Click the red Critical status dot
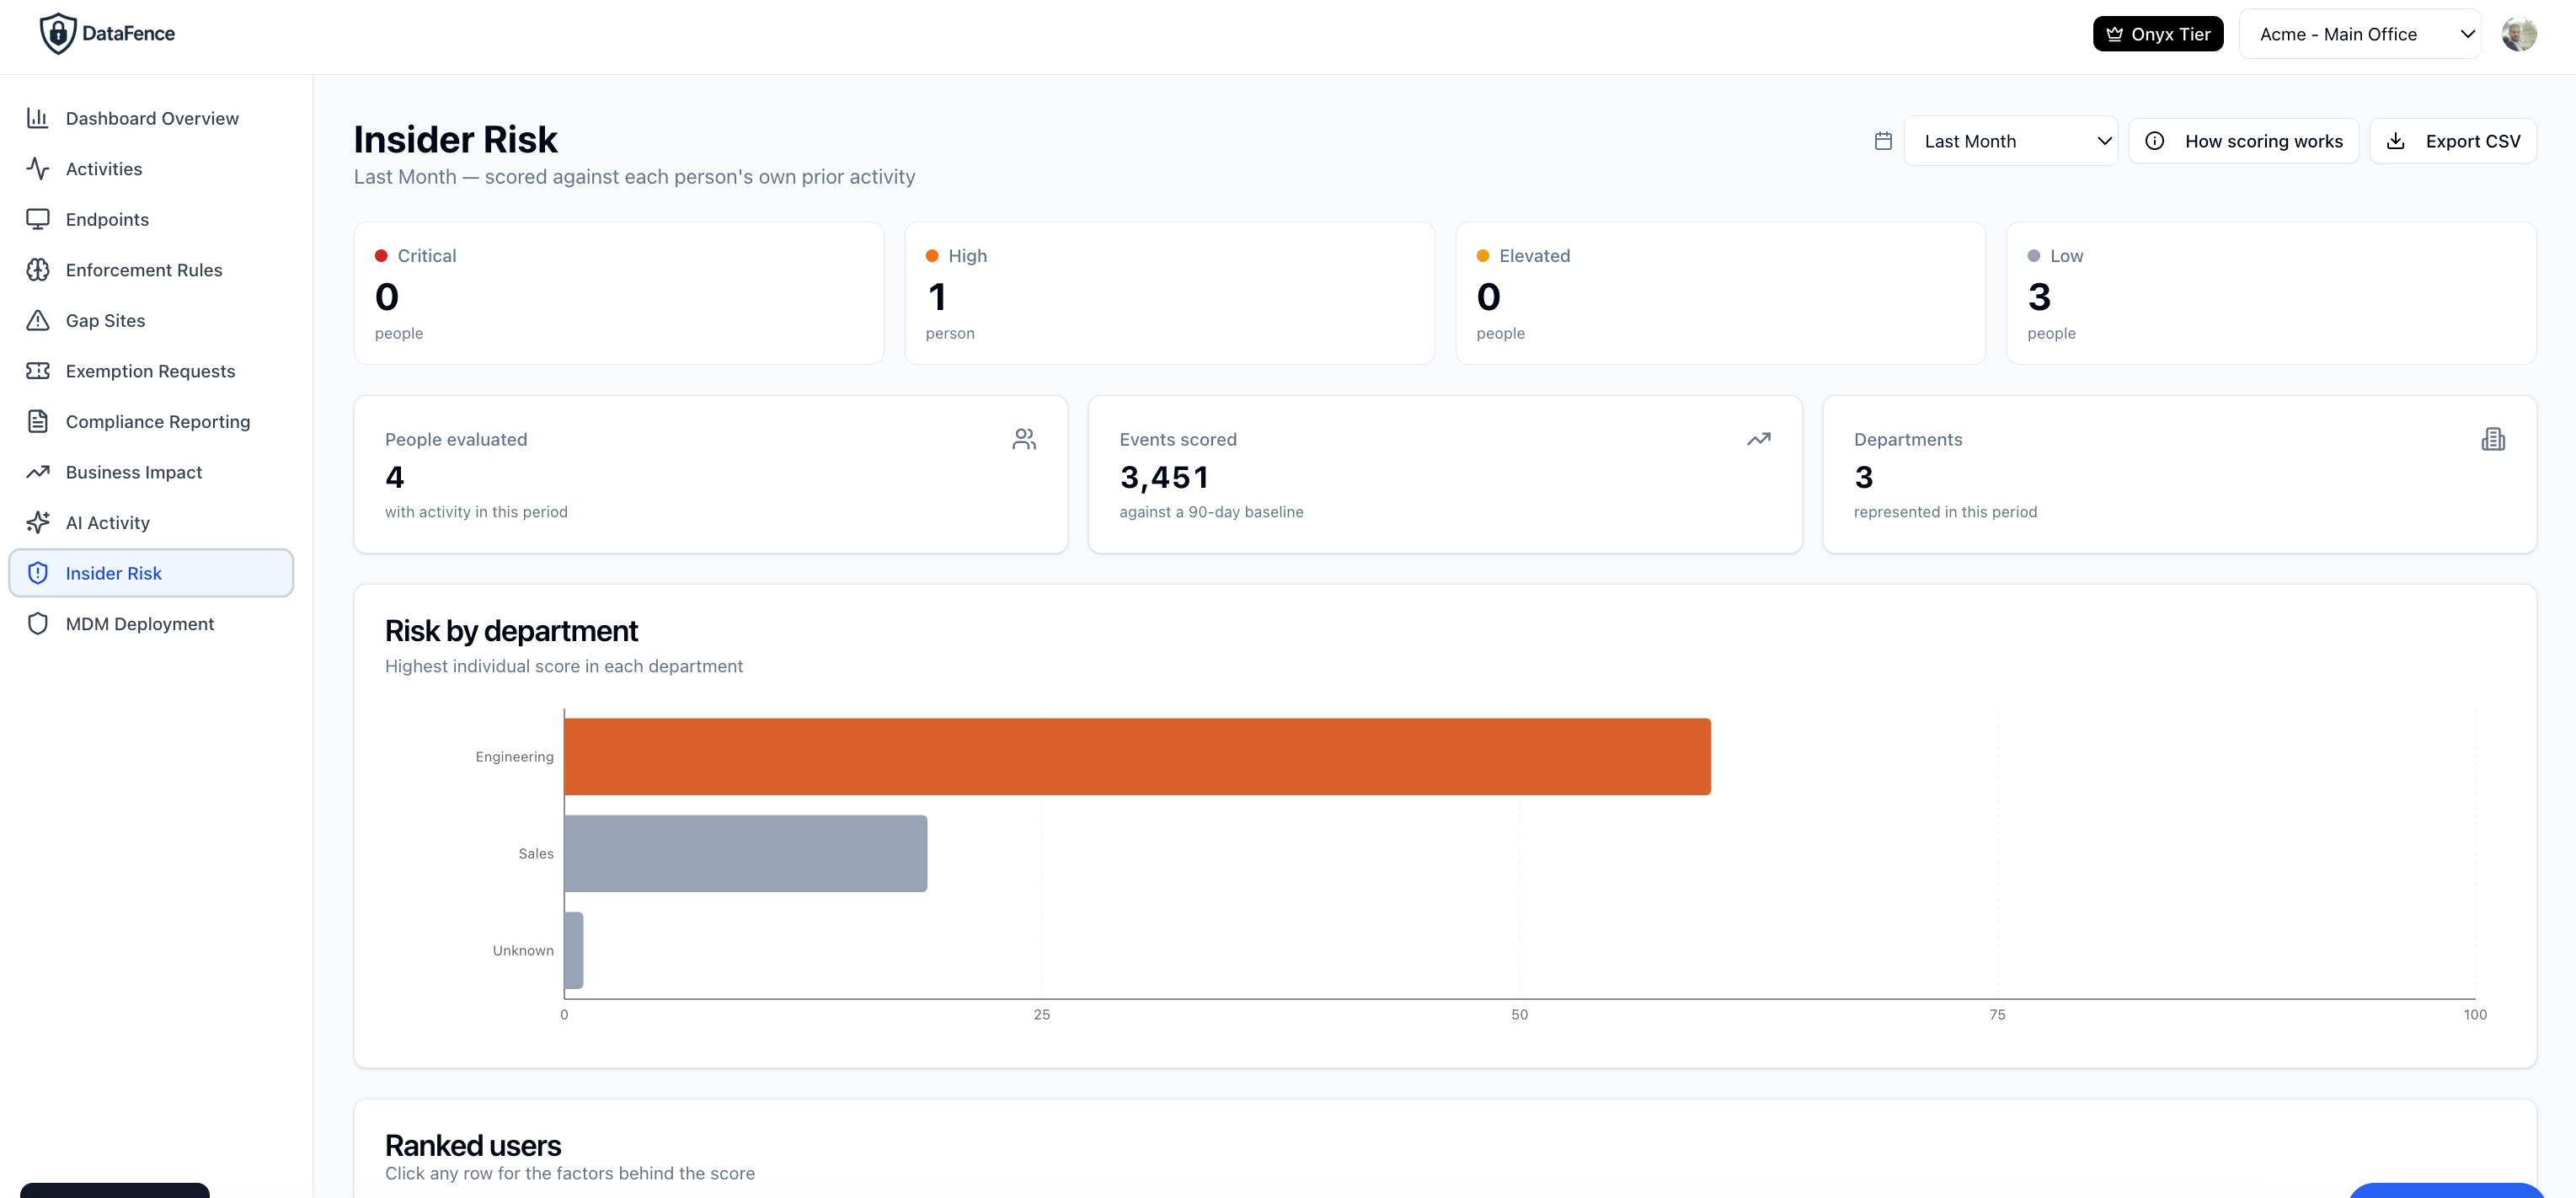The image size is (2576, 1198). point(381,256)
